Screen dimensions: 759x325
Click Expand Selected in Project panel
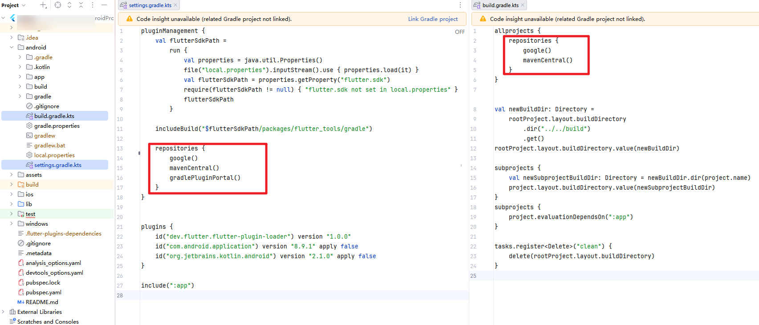point(69,5)
